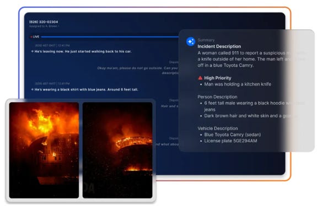Select bullet "Man was holding a kitchen knife"
This screenshot has height=206, width=317.
click(238, 84)
